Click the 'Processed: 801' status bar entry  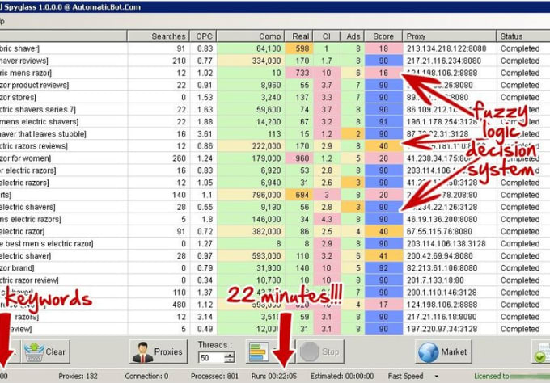(214, 376)
